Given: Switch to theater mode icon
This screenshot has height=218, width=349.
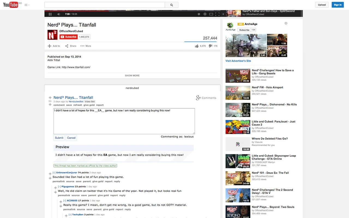Looking at the screenshot, I should click(211, 14).
